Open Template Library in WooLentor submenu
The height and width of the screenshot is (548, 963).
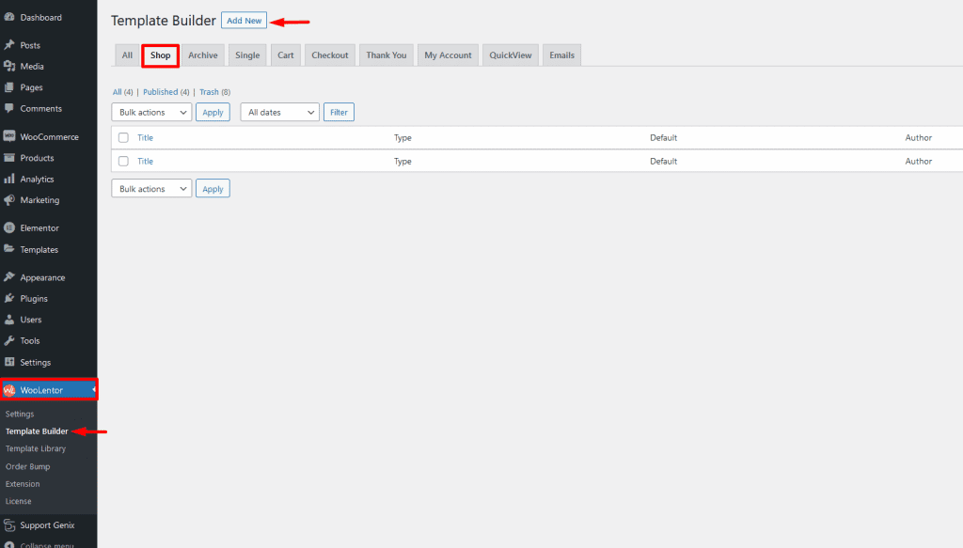click(x=36, y=449)
